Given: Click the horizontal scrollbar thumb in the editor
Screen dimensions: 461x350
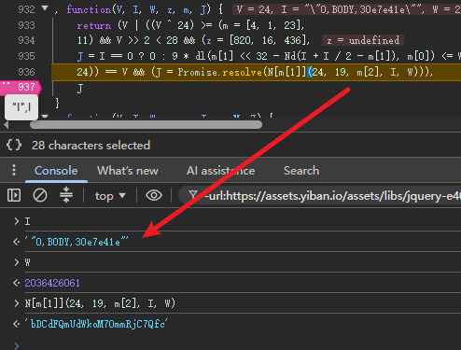Looking at the screenshot, I should click(146, 125).
